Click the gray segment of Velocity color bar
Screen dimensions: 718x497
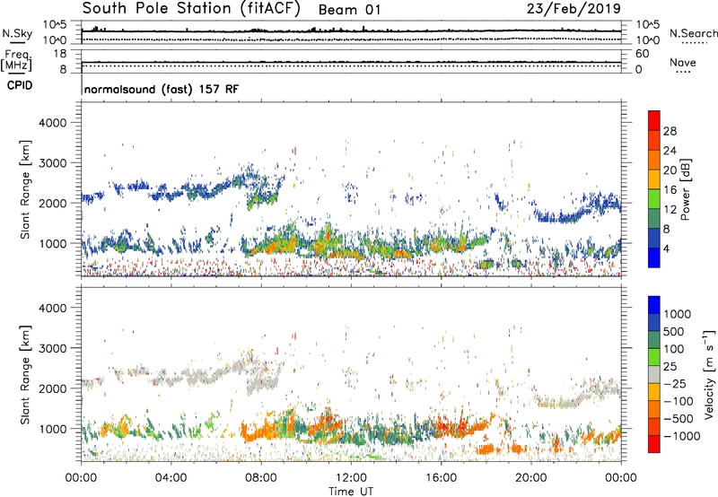tap(654, 374)
